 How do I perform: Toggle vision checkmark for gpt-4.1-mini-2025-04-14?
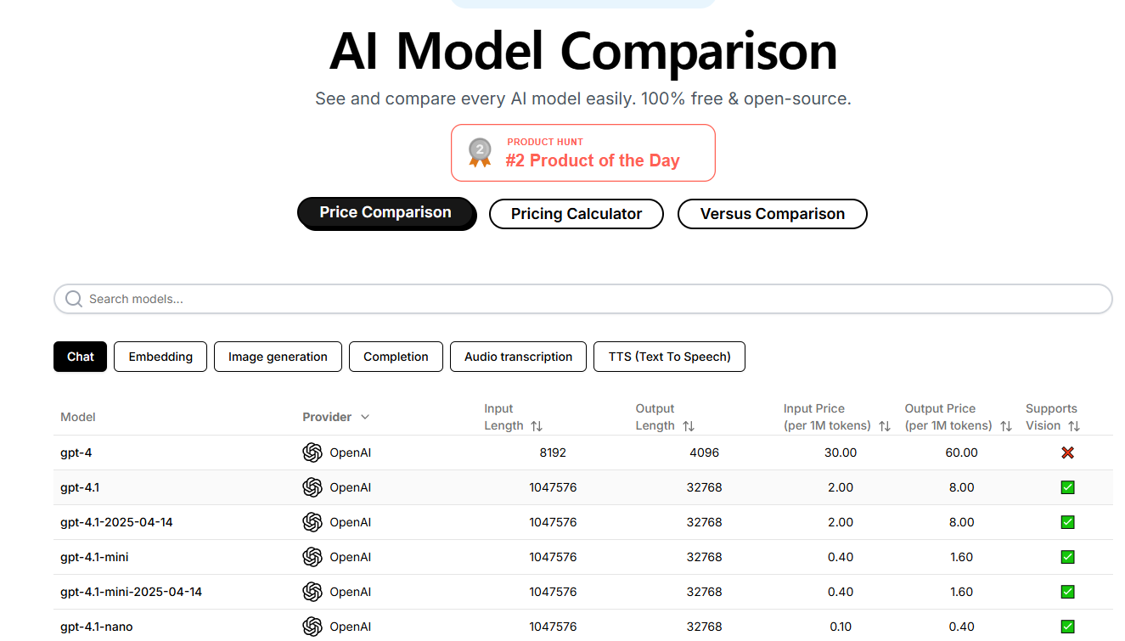[1067, 592]
